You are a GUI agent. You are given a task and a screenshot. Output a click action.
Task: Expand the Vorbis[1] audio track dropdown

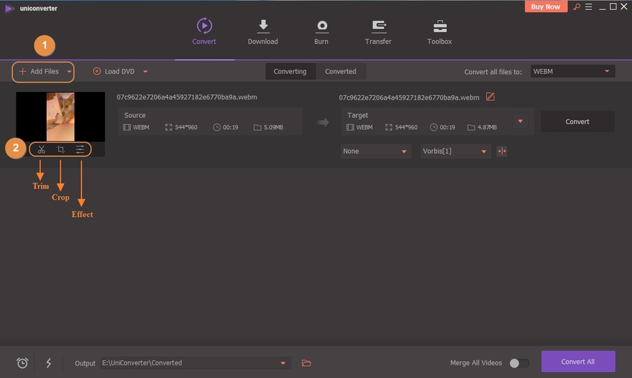pyautogui.click(x=455, y=151)
